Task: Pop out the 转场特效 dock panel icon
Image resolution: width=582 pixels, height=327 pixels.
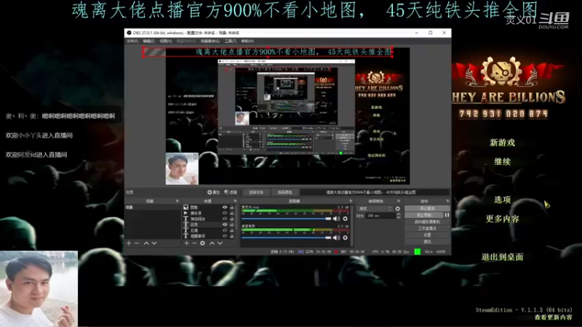Action: [399, 201]
